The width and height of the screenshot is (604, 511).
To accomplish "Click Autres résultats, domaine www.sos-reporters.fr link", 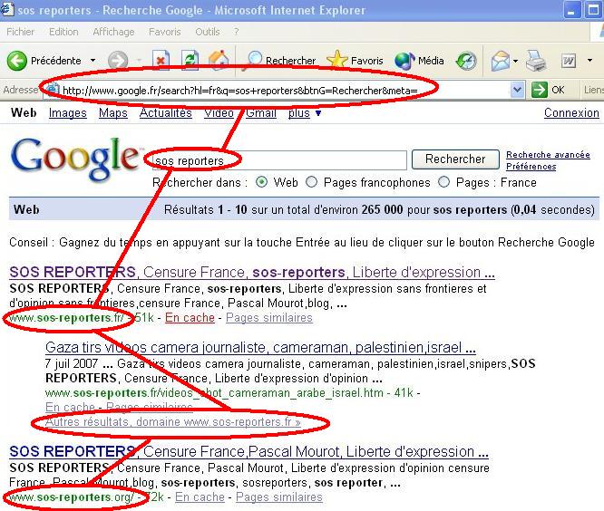I will point(173,421).
